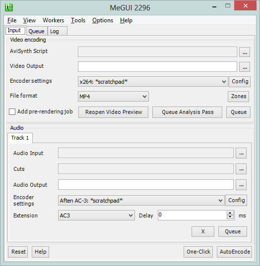Click the Audio Output text field

146,185
